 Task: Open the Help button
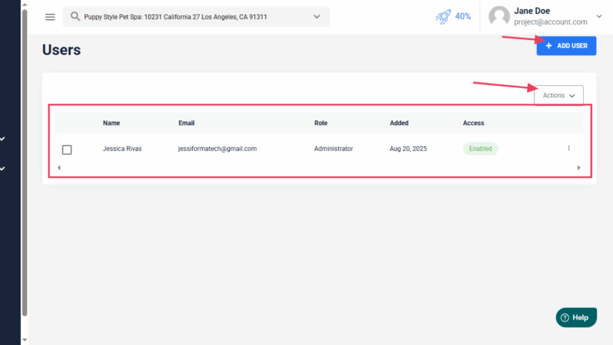pos(576,317)
